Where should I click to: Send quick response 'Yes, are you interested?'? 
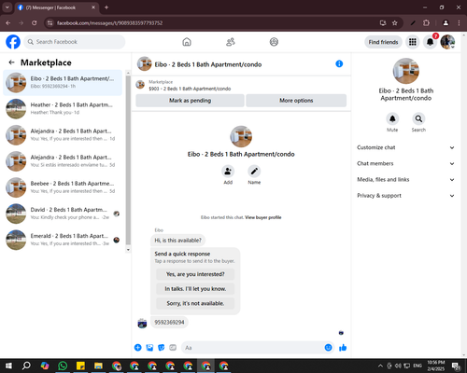[x=195, y=274]
